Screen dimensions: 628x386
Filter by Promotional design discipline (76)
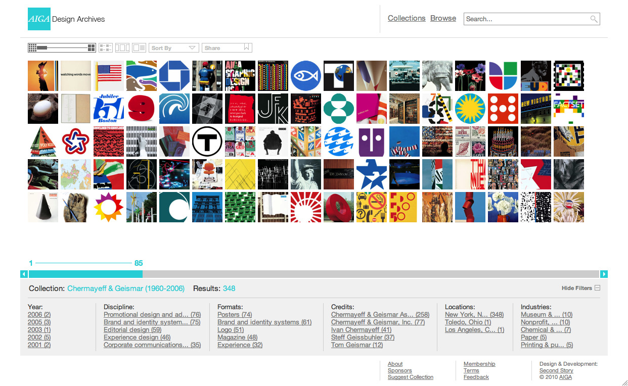pyautogui.click(x=152, y=315)
